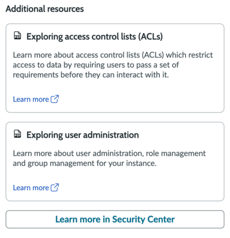The width and height of the screenshot is (230, 238).
Task: Click the word '(ACLs)' in the first card title
Action: point(151,37)
